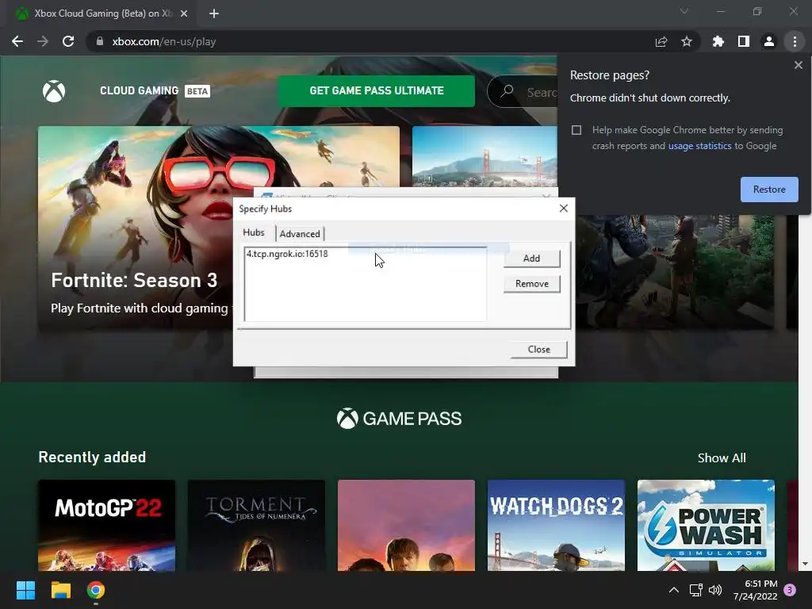Click the browser back arrow
The height and width of the screenshot is (609, 812).
(17, 41)
